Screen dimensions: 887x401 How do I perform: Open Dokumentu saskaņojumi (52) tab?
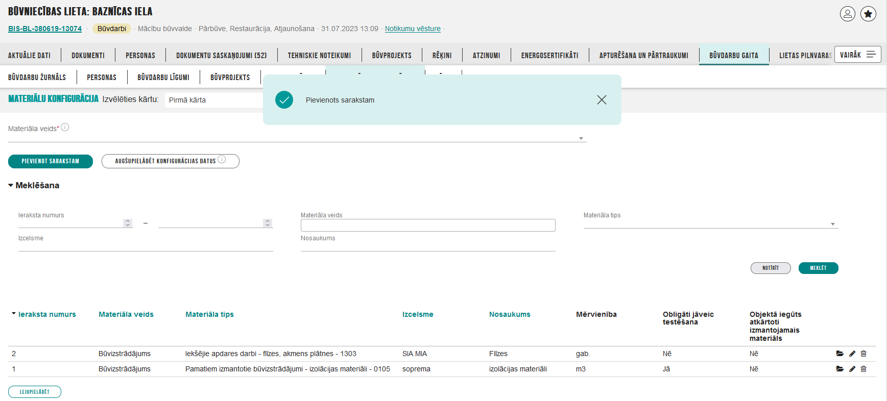(x=221, y=55)
